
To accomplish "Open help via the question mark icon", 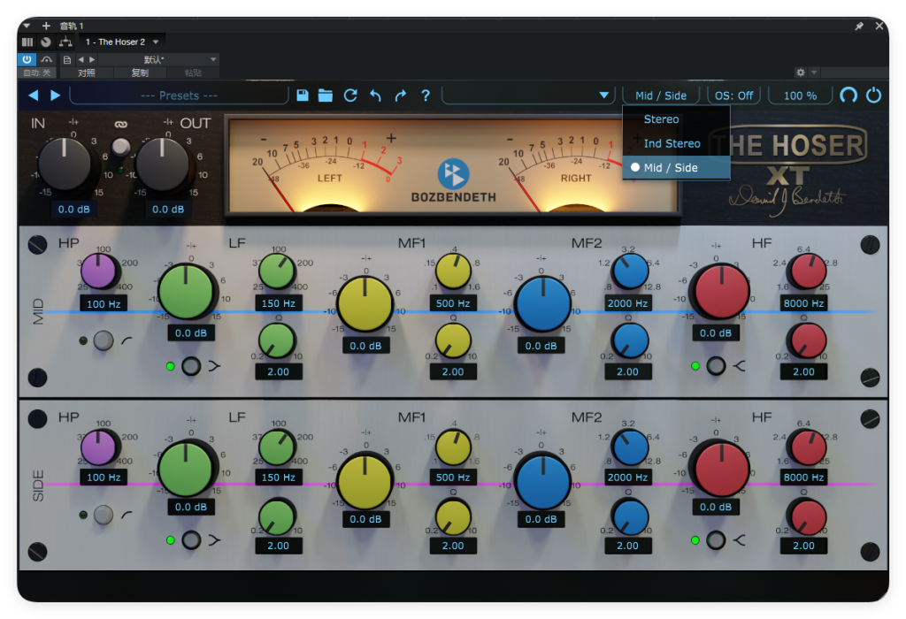I will pos(426,96).
